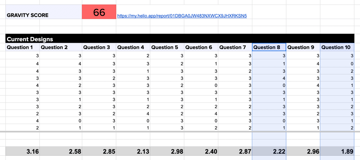Click the 1.89 average under Question 10
Image resolution: width=360 pixels, height=160 pixels.
coord(337,151)
